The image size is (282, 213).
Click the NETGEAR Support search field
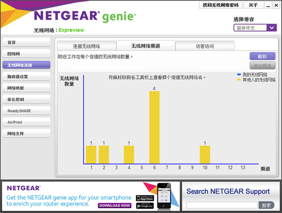[x=222, y=205]
